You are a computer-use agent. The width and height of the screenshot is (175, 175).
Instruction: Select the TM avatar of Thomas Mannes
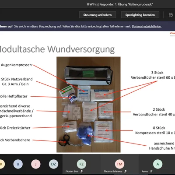click(119, 164)
